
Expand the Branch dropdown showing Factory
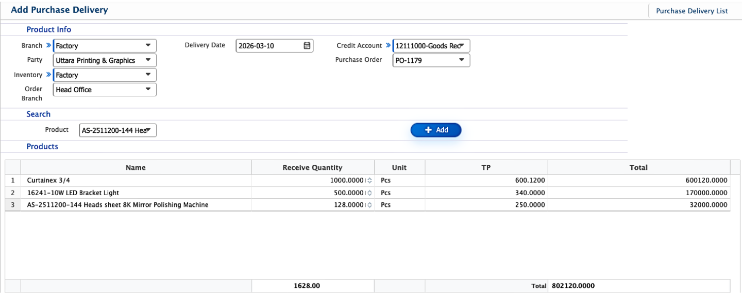(x=148, y=46)
